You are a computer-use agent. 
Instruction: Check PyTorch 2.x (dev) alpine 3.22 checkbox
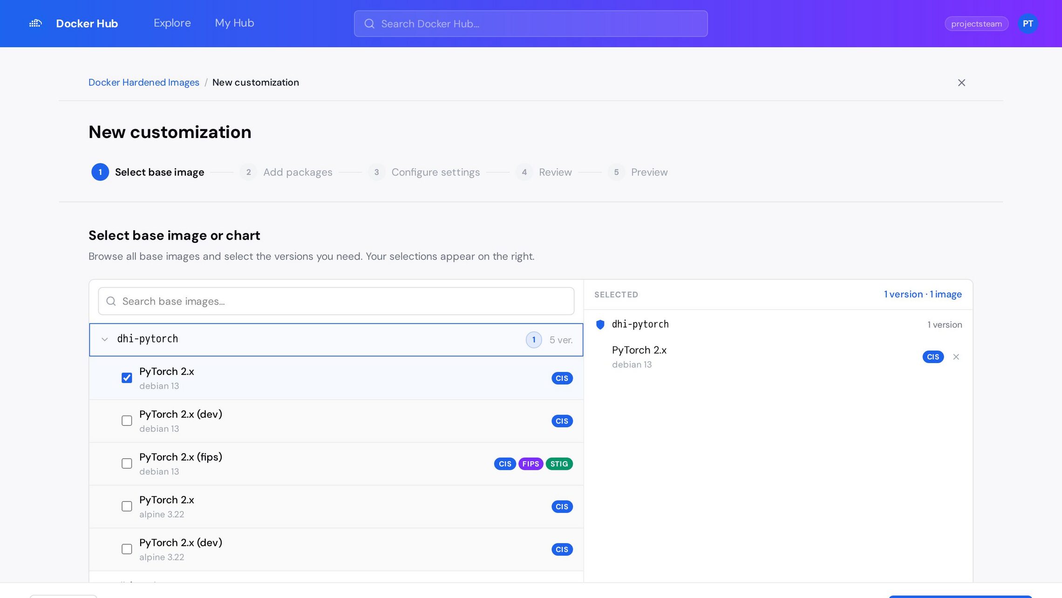pyautogui.click(x=127, y=550)
